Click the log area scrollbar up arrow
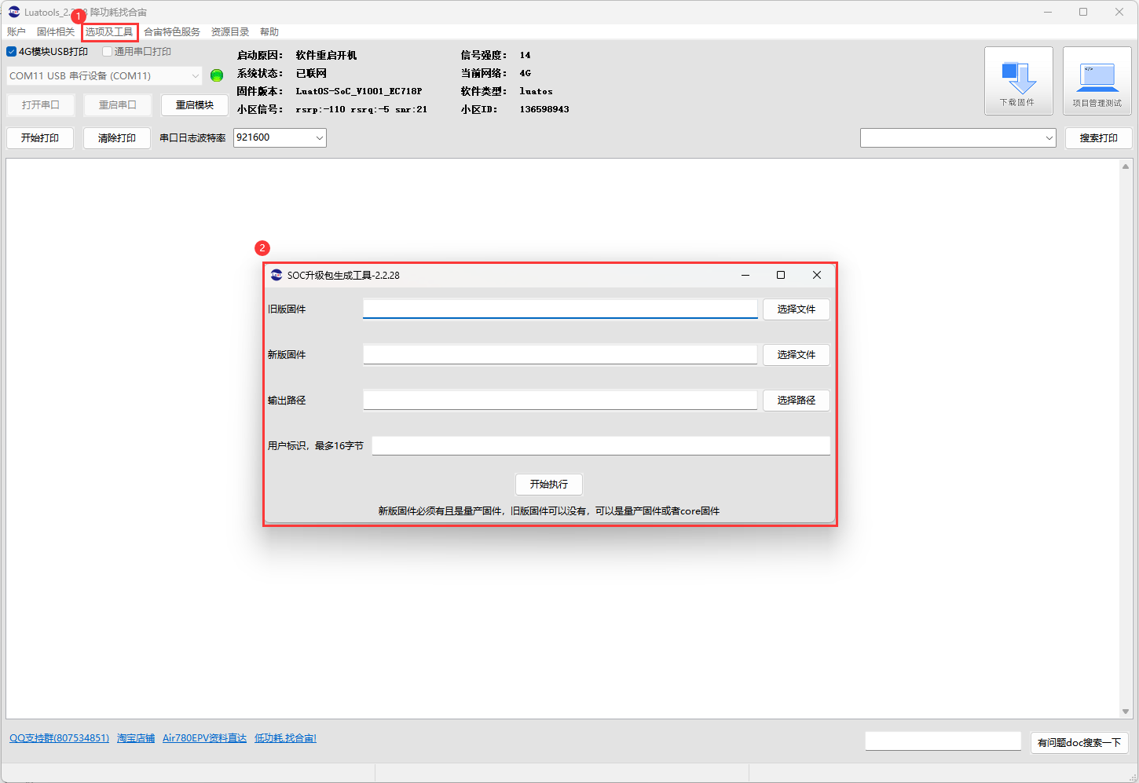 coord(1126,166)
